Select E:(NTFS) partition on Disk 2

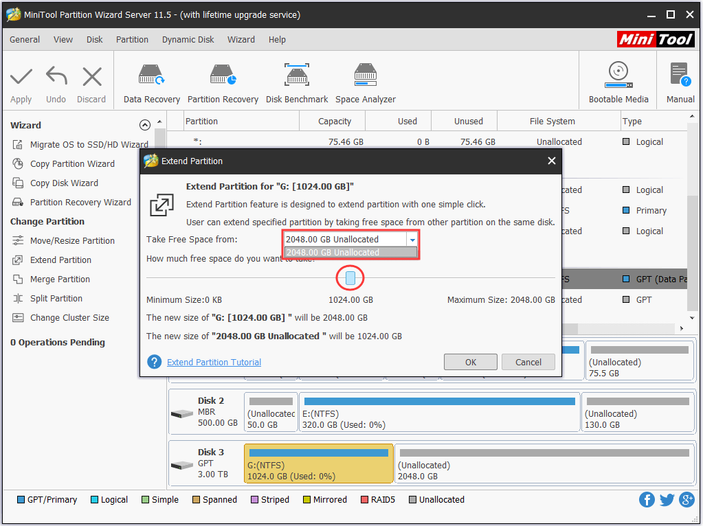[439, 412]
